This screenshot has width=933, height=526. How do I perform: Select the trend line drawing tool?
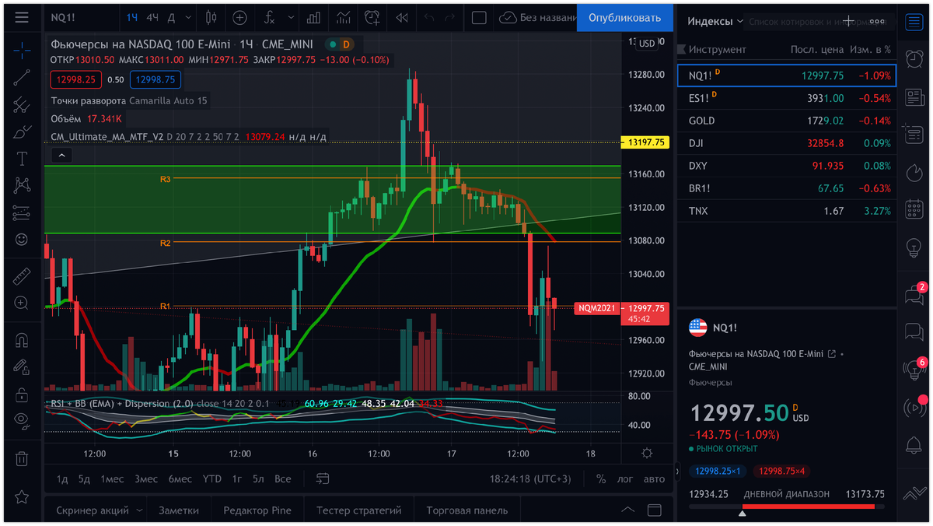point(22,76)
